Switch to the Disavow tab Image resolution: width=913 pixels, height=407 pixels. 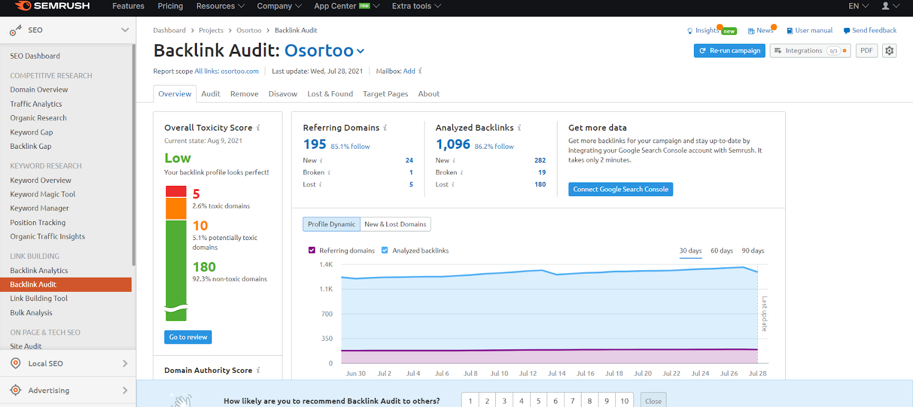282,94
